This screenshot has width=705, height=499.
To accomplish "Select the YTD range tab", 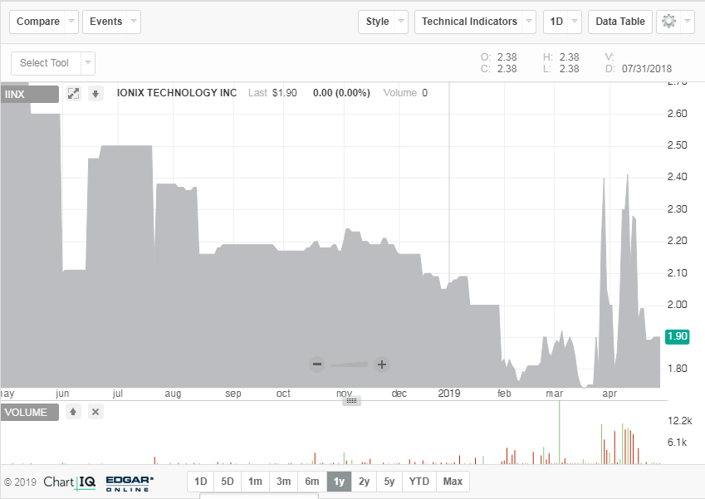I will tap(419, 482).
